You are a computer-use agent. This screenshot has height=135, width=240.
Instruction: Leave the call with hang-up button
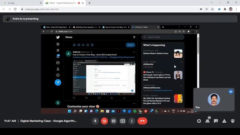coord(142,121)
